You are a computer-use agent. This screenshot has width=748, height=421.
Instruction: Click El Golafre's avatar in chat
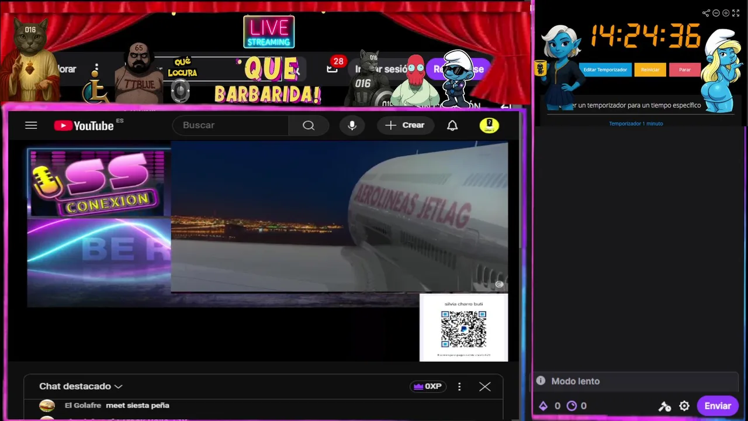[x=47, y=405]
